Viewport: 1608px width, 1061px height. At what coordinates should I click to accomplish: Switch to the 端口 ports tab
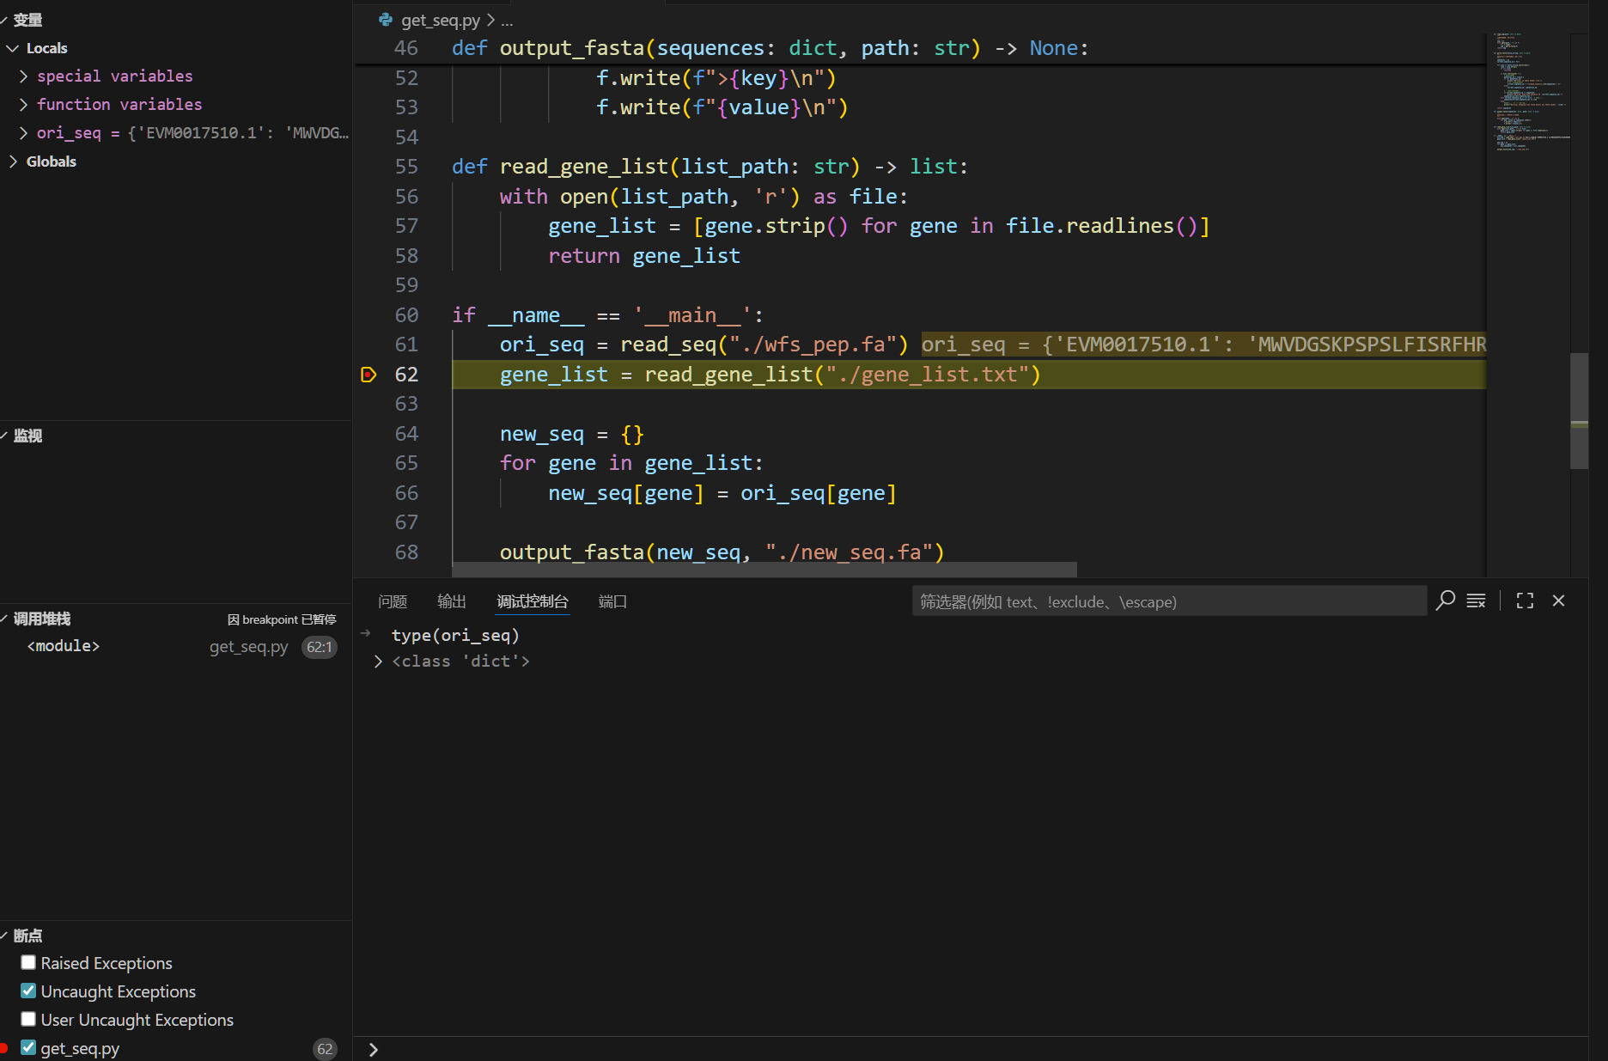coord(612,601)
